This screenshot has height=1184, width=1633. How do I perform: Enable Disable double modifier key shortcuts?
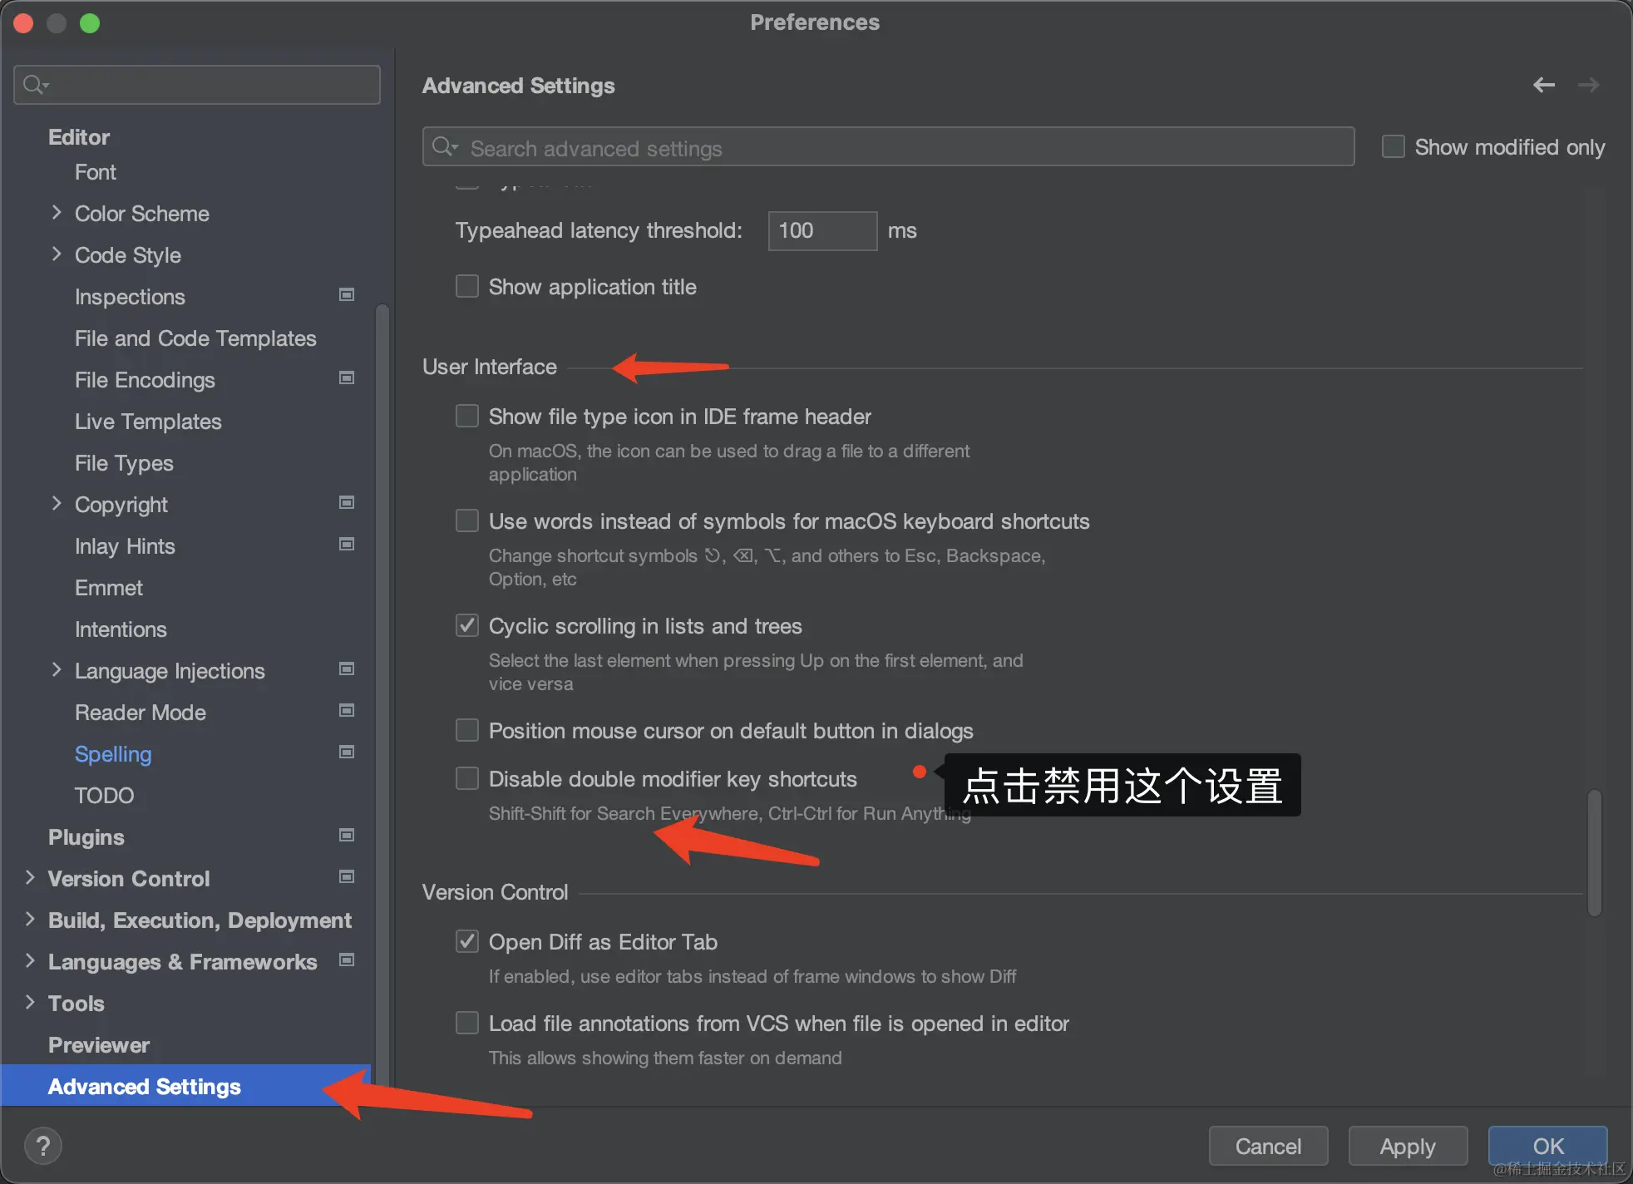pyautogui.click(x=467, y=778)
